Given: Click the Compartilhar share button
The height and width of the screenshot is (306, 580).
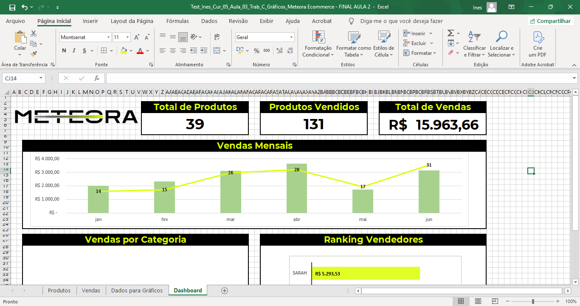Looking at the screenshot, I should pyautogui.click(x=551, y=21).
